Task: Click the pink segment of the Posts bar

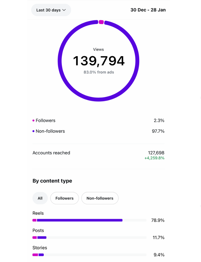Action: 35,237
